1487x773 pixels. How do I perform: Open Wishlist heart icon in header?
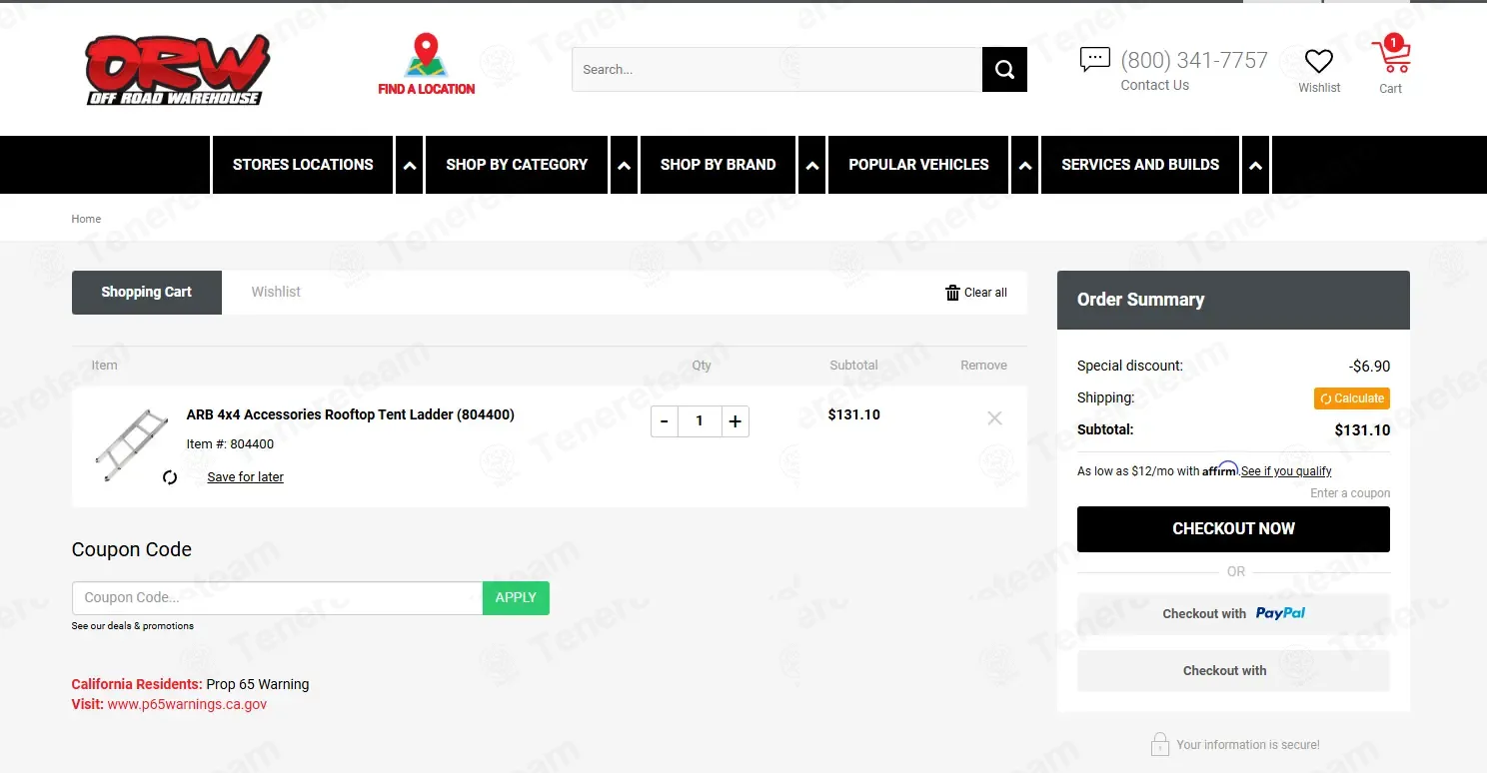coord(1319,62)
